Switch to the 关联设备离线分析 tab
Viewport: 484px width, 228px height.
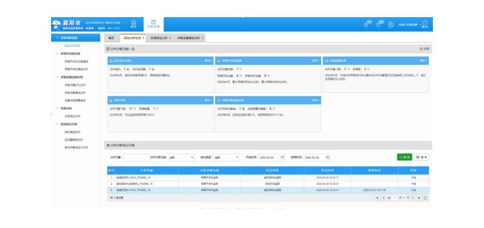[x=188, y=38]
